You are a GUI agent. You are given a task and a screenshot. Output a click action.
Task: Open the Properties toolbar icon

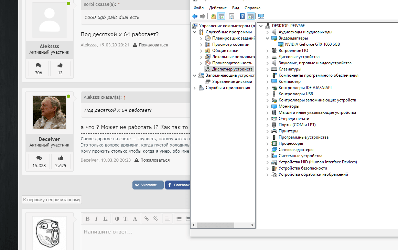232,16
